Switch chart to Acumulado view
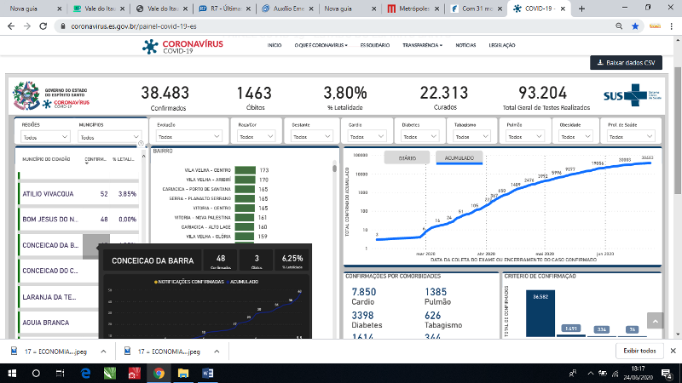Screen dimensions: 682x383 tap(459, 157)
